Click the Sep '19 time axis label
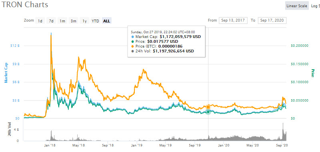 click(195, 146)
